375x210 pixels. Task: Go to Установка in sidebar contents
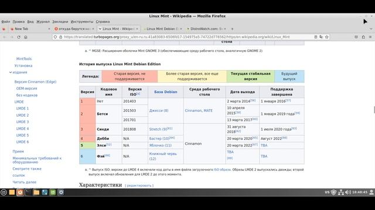pos(23,65)
